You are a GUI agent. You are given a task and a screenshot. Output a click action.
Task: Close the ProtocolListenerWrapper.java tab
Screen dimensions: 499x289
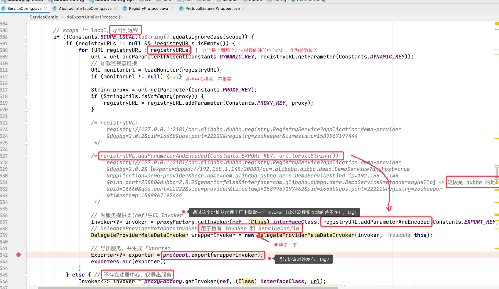pyautogui.click(x=244, y=9)
